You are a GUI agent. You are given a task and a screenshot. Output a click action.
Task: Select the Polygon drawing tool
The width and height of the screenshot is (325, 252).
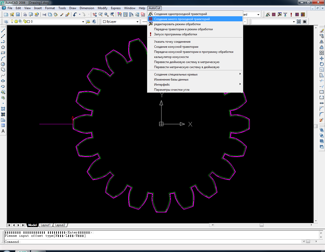coord(3,47)
